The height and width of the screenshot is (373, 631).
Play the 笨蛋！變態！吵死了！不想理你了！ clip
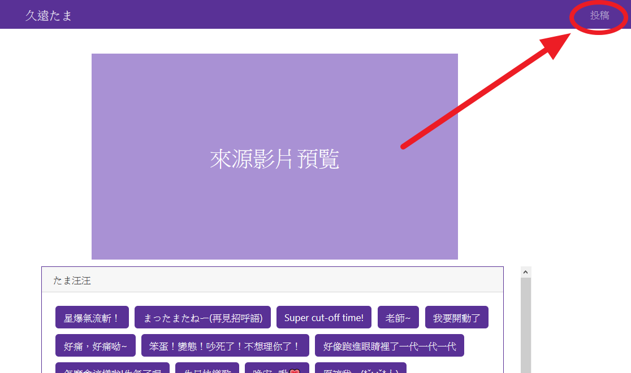click(225, 346)
